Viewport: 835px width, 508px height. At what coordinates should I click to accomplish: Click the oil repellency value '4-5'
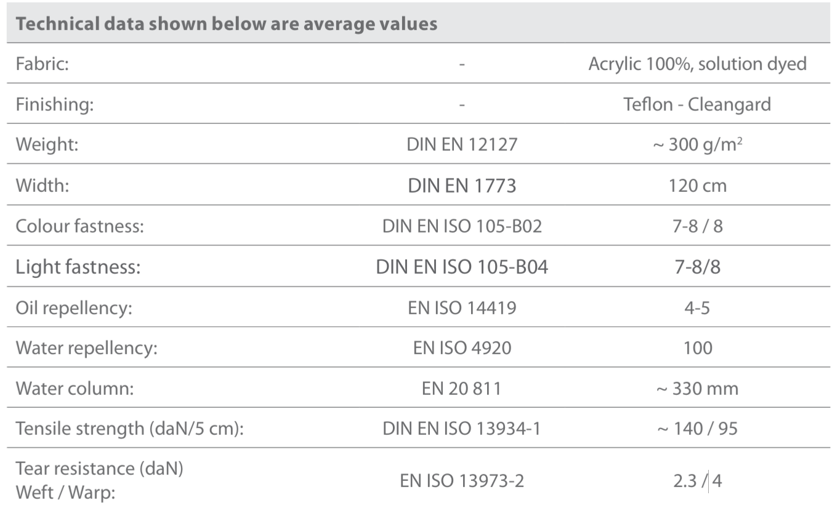click(697, 308)
